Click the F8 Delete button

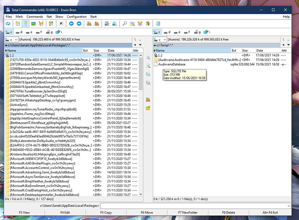[x=228, y=213]
